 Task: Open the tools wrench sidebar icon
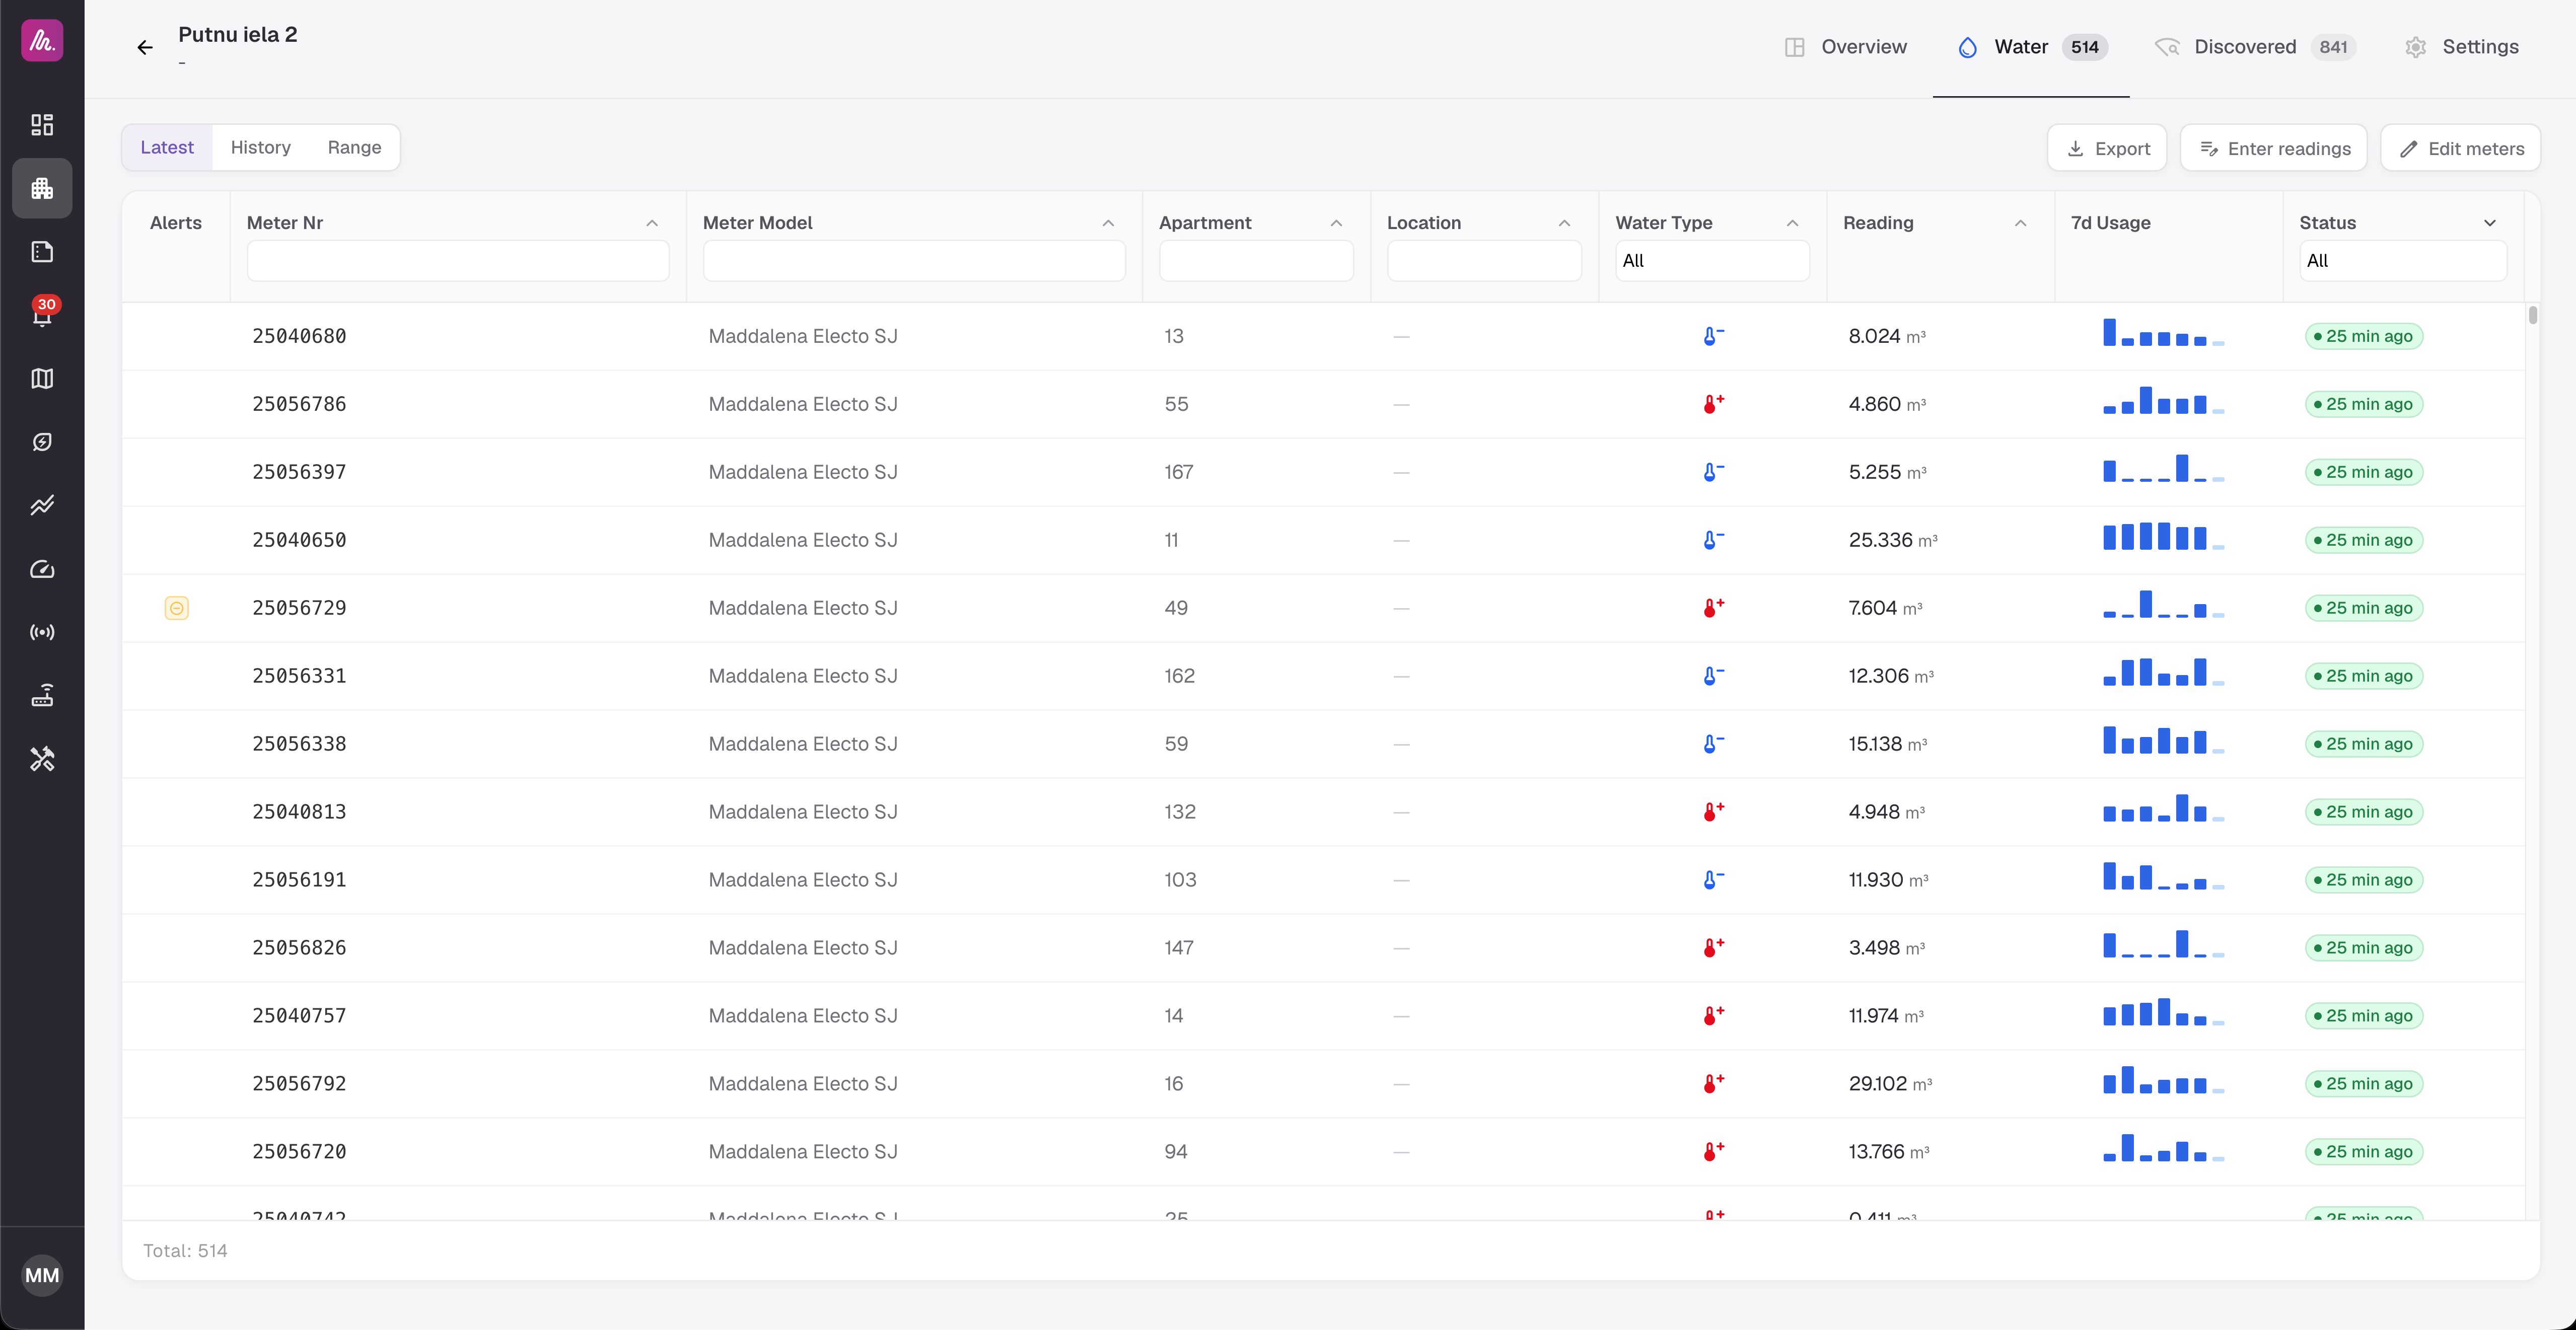(42, 759)
